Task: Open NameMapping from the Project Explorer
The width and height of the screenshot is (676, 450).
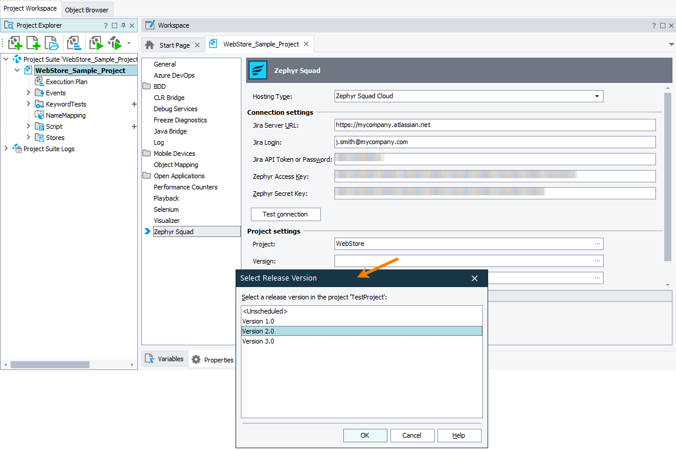Action: tap(65, 115)
